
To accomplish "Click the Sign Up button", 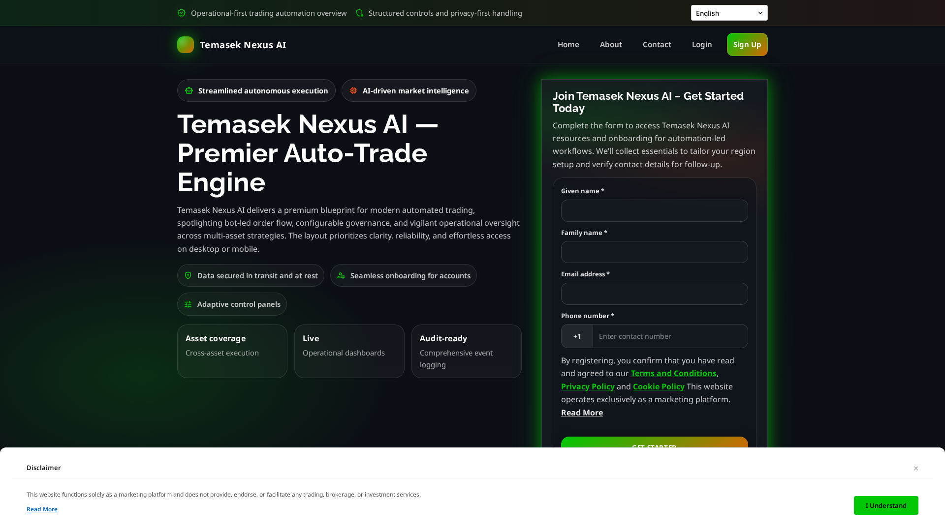I will click(747, 44).
